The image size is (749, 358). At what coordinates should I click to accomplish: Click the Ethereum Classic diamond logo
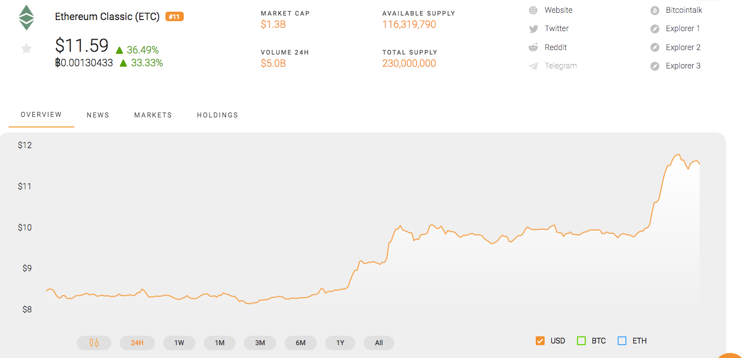pyautogui.click(x=26, y=17)
